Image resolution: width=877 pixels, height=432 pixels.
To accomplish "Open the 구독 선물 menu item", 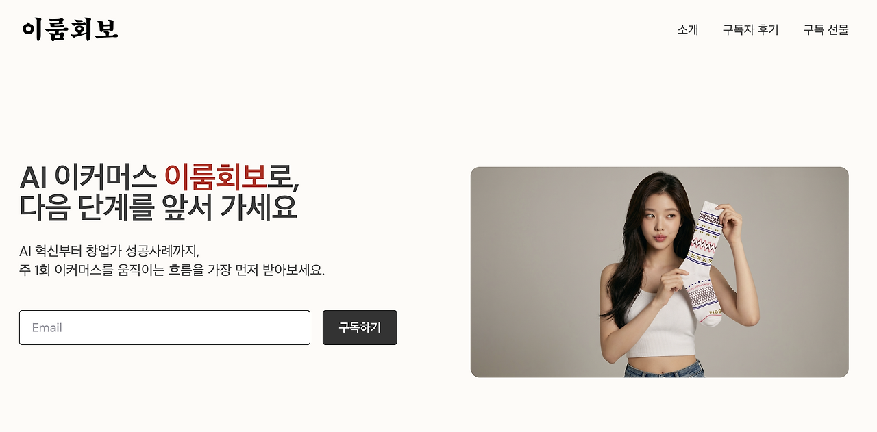I will [x=826, y=30].
